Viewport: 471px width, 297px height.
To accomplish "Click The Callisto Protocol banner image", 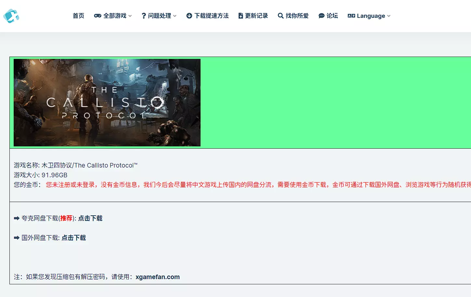I will [107, 102].
